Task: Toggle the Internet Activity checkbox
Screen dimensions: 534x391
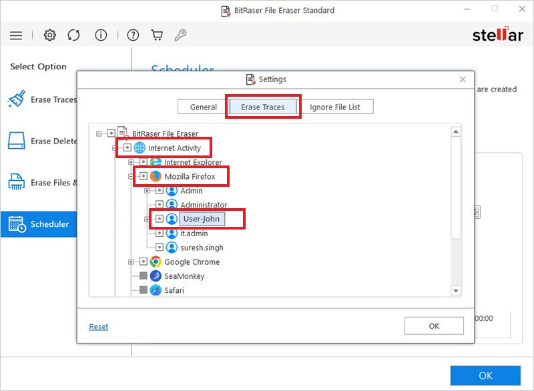Action: click(127, 147)
